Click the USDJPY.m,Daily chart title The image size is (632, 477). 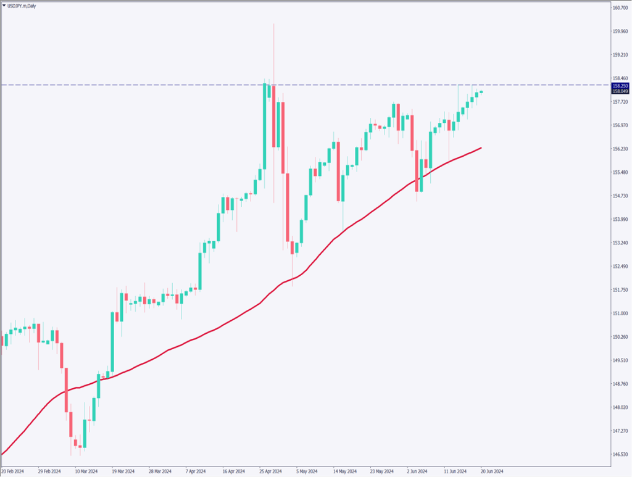click(22, 6)
